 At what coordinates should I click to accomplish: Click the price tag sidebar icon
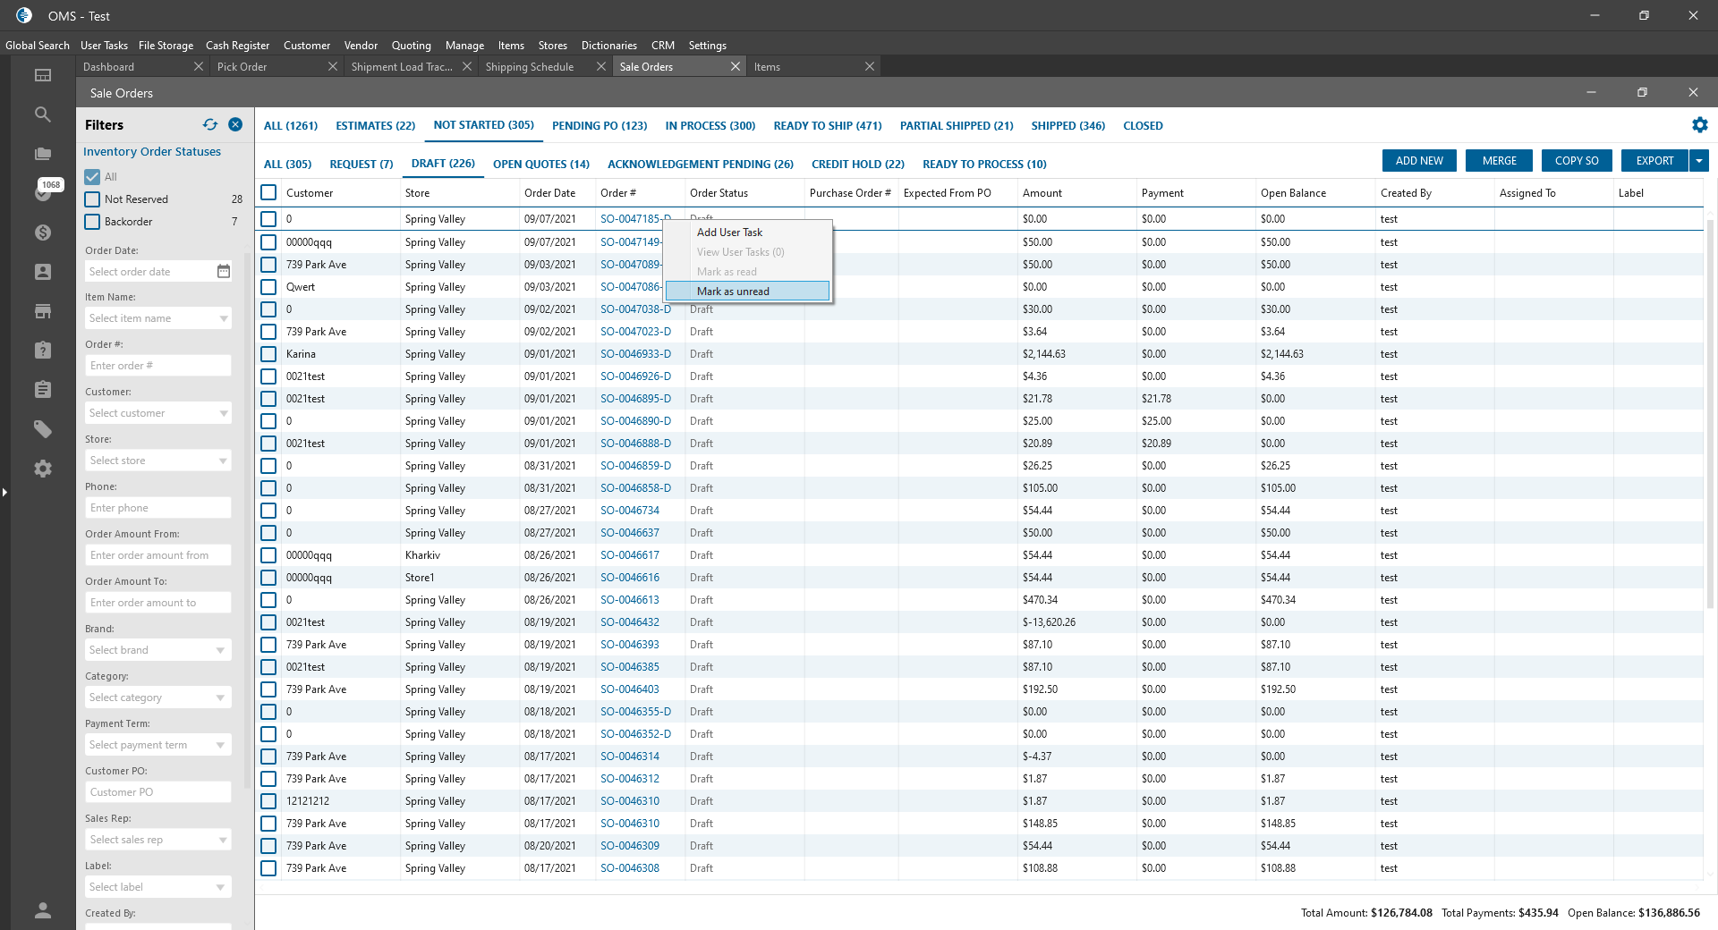(x=42, y=429)
